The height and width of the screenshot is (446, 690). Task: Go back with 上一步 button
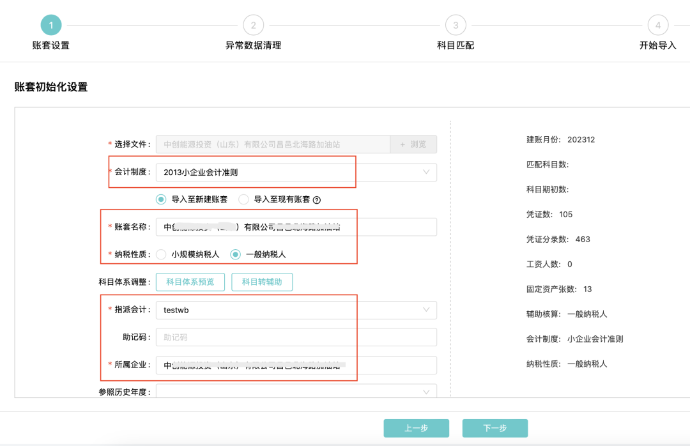pos(416,428)
